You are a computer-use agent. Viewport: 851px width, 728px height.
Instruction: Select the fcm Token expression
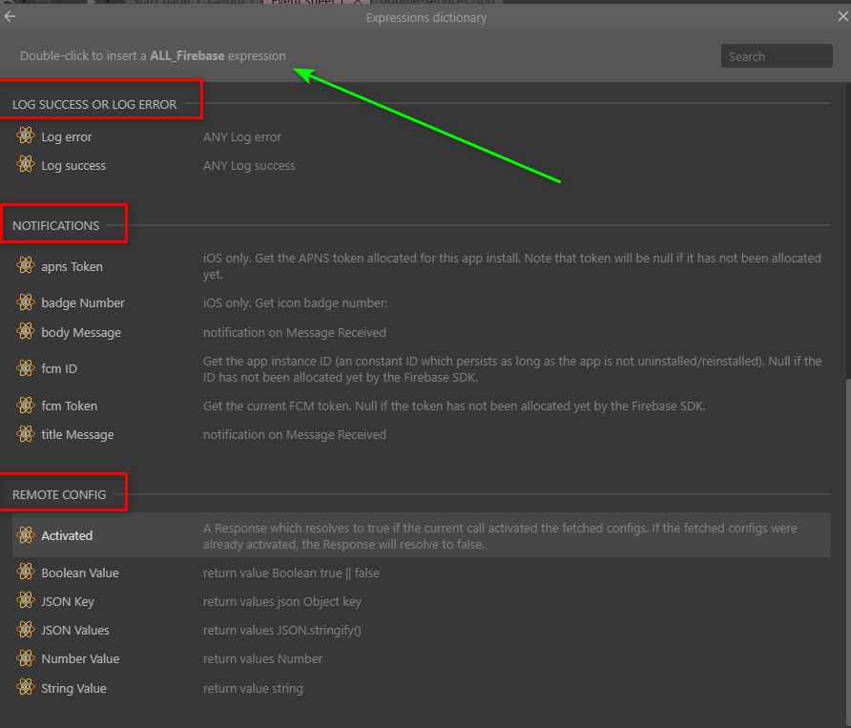click(69, 406)
